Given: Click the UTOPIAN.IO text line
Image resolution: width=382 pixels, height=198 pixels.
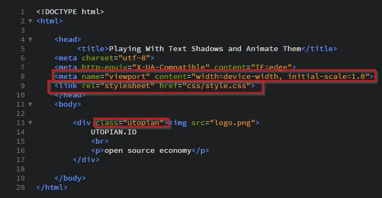Looking at the screenshot, I should (114, 132).
